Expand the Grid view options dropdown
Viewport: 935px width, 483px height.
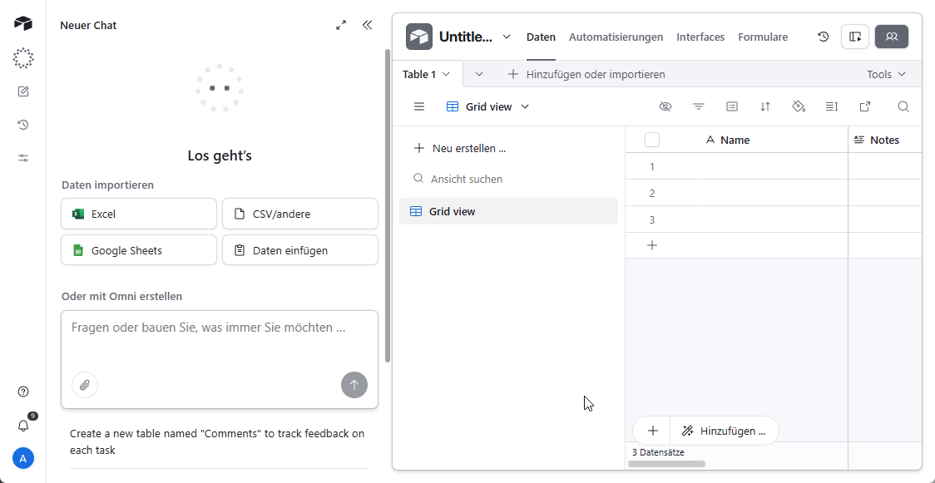(x=525, y=106)
